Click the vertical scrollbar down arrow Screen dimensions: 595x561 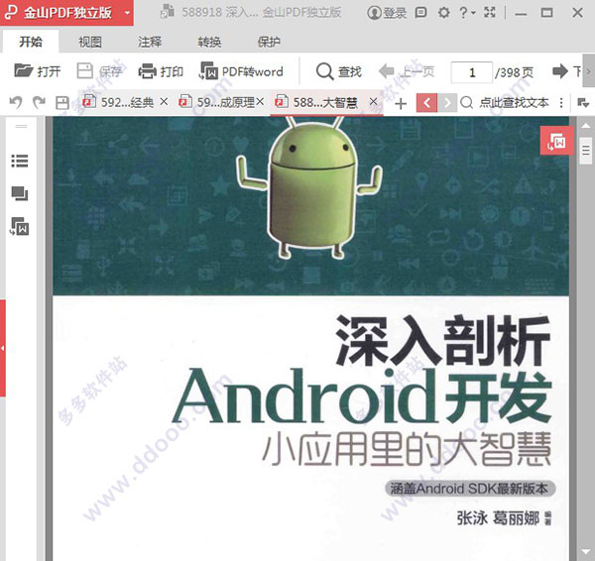(585, 551)
